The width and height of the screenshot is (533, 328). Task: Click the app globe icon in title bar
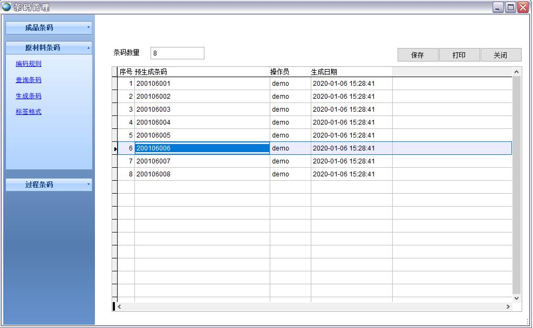coord(6,7)
